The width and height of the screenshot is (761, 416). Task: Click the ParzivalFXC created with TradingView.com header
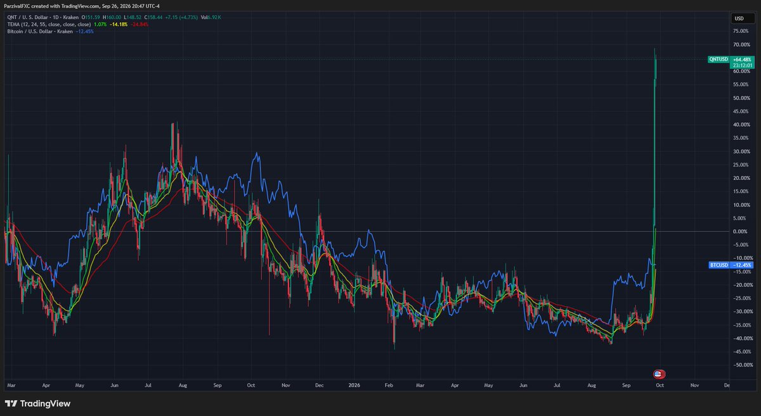(81, 6)
